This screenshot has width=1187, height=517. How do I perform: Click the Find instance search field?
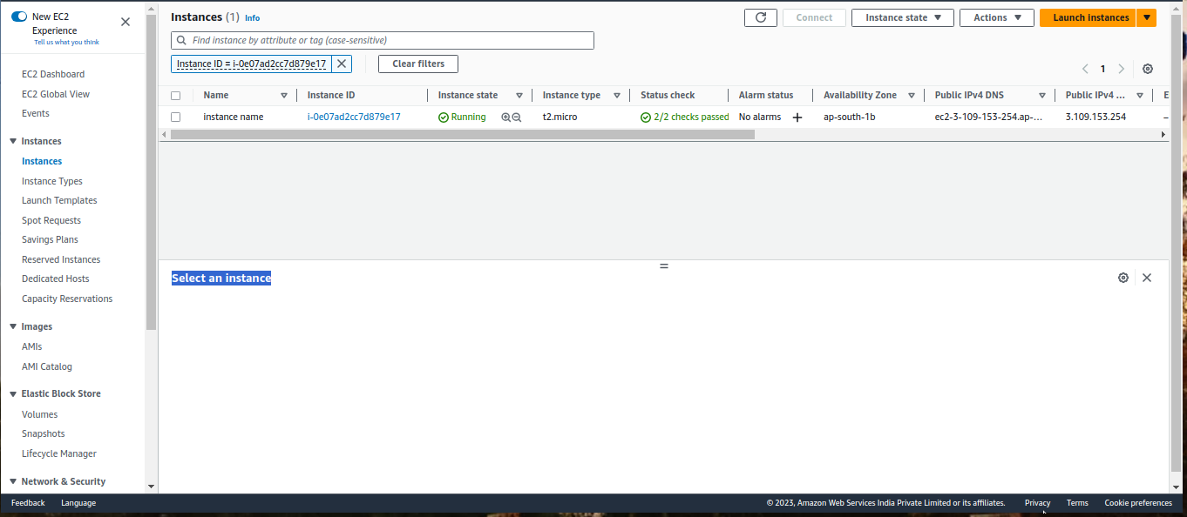(x=383, y=40)
